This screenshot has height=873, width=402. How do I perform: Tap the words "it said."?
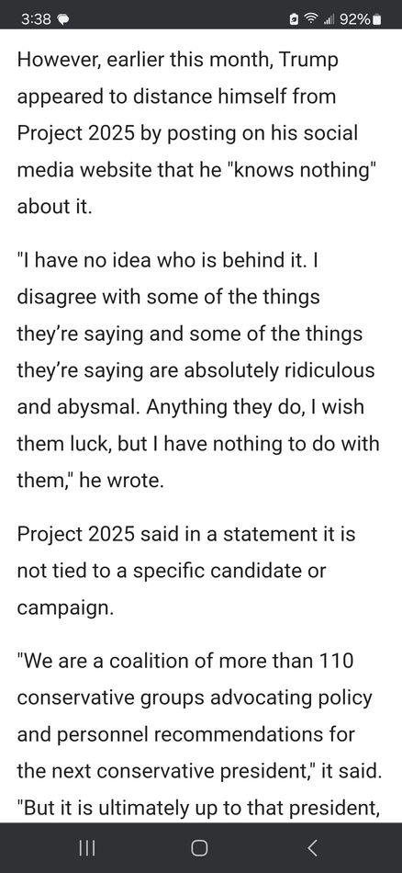(x=349, y=771)
